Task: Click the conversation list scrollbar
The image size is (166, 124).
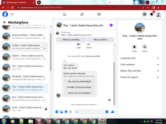Action: coord(51,52)
